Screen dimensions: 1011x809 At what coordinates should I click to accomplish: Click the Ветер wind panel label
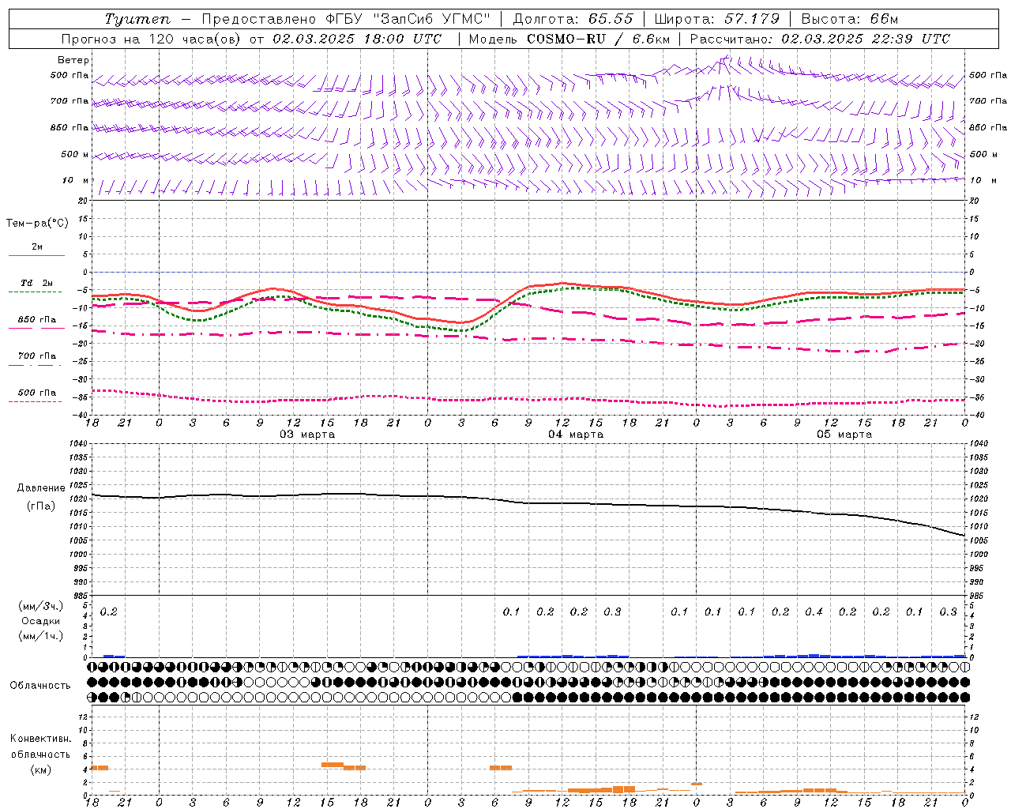[73, 60]
